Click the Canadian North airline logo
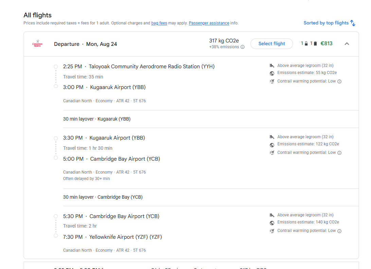 pos(37,43)
